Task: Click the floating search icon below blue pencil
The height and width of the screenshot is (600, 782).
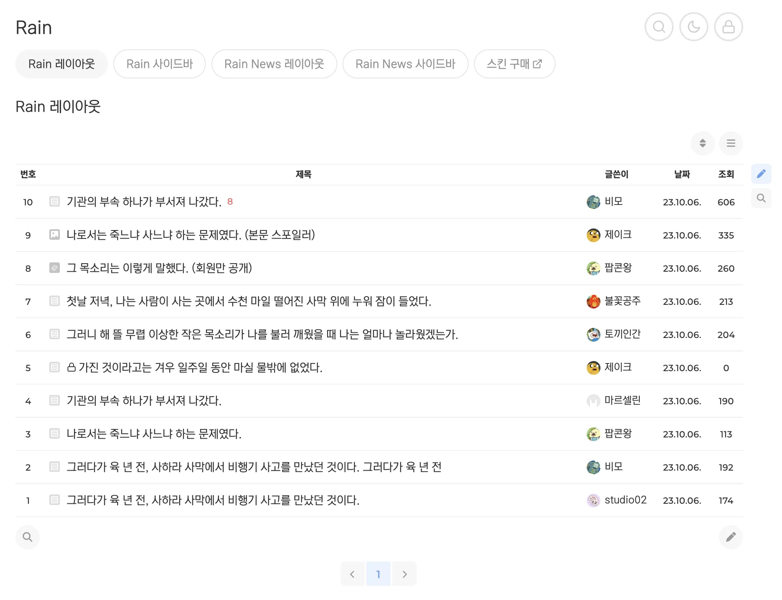Action: point(761,198)
